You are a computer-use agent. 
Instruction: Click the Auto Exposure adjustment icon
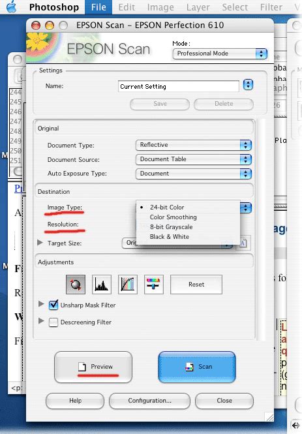point(76,285)
